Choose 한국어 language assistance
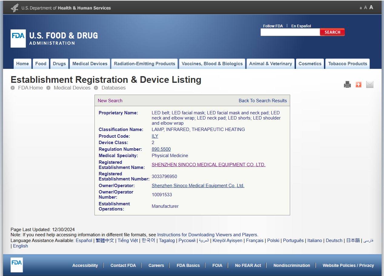The height and width of the screenshot is (276, 384). point(148,241)
